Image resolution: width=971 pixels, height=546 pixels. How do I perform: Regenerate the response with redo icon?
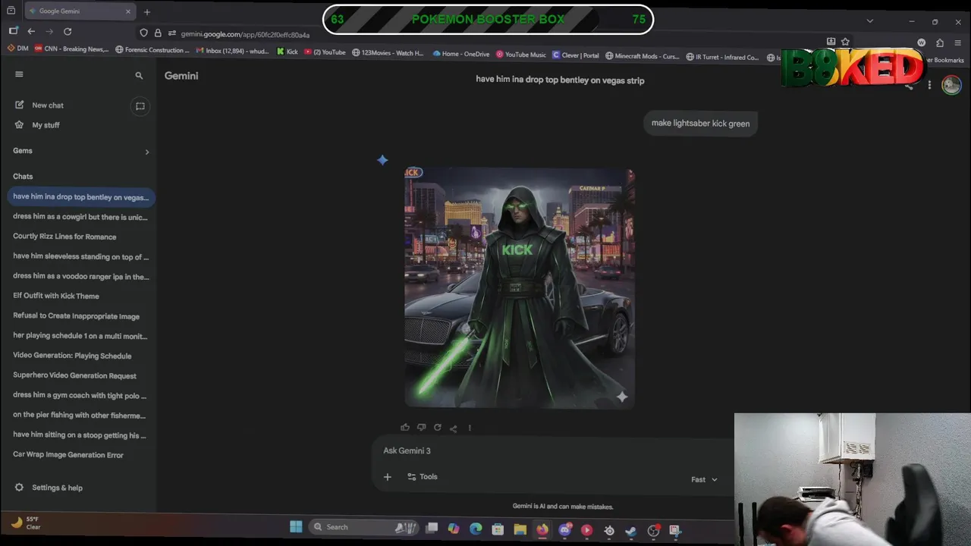(x=437, y=428)
